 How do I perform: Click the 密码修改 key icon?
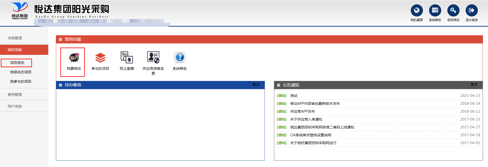[x=453, y=11]
